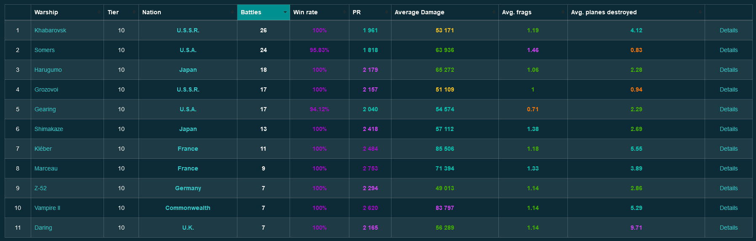Click the Avg. planes destroyed sort icon
Screen dimensions: 756x241
tap(700, 12)
